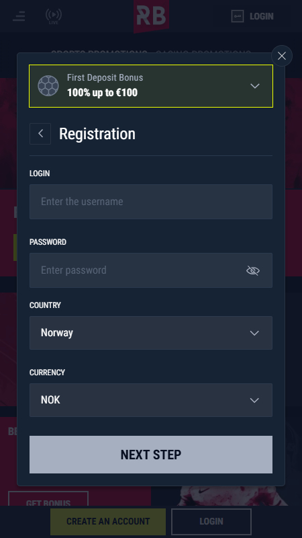This screenshot has height=538, width=302.
Task: Click the Enter the username field
Action: coord(151,202)
